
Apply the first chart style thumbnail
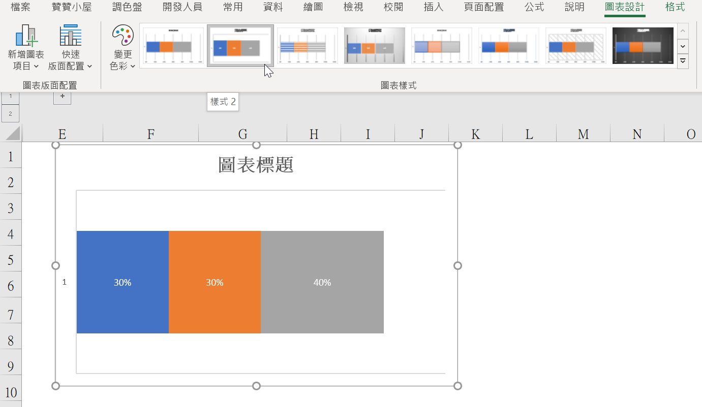[173, 46]
